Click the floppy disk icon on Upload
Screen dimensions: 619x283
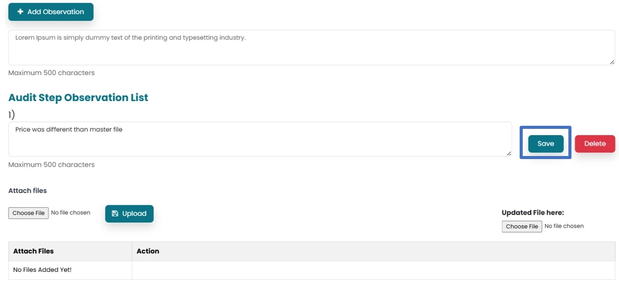coord(115,213)
